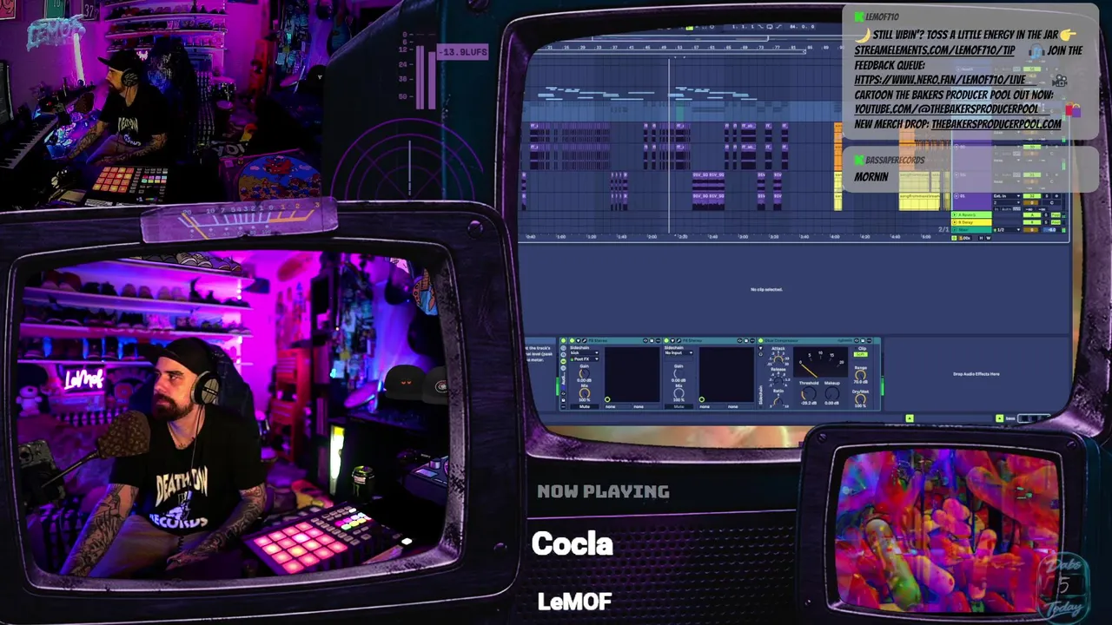This screenshot has height=625, width=1112.
Task: Turn the Glue Compressor Threshold knob
Action: (x=809, y=392)
